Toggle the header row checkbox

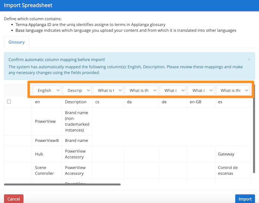[9, 102]
